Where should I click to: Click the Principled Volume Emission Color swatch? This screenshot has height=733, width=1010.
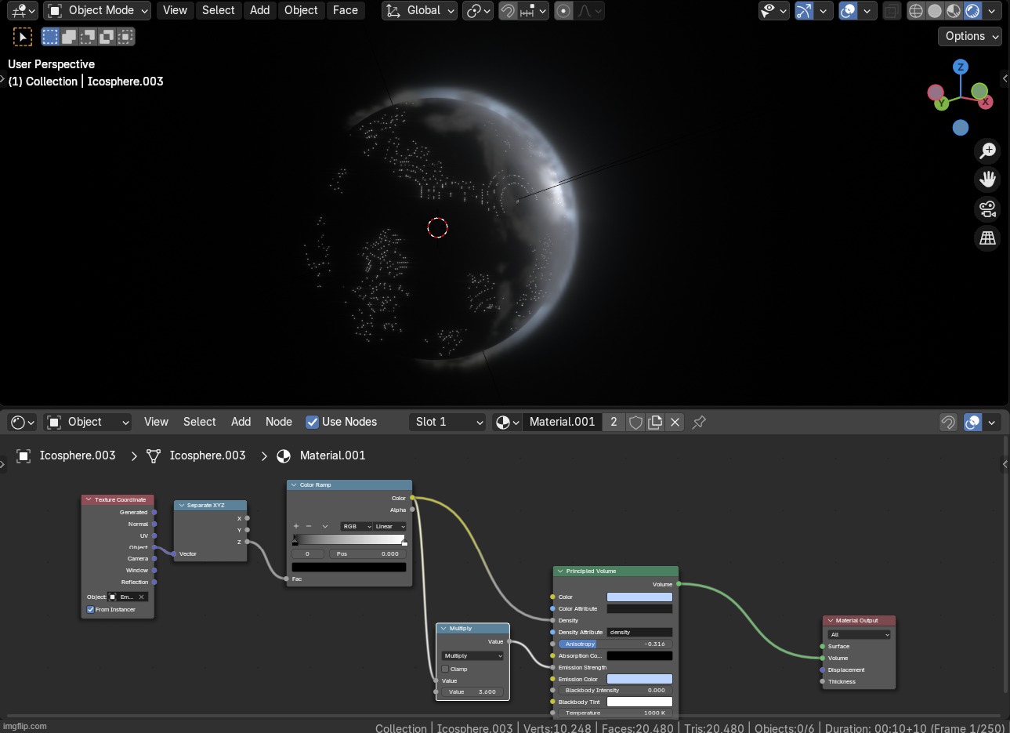click(x=639, y=679)
